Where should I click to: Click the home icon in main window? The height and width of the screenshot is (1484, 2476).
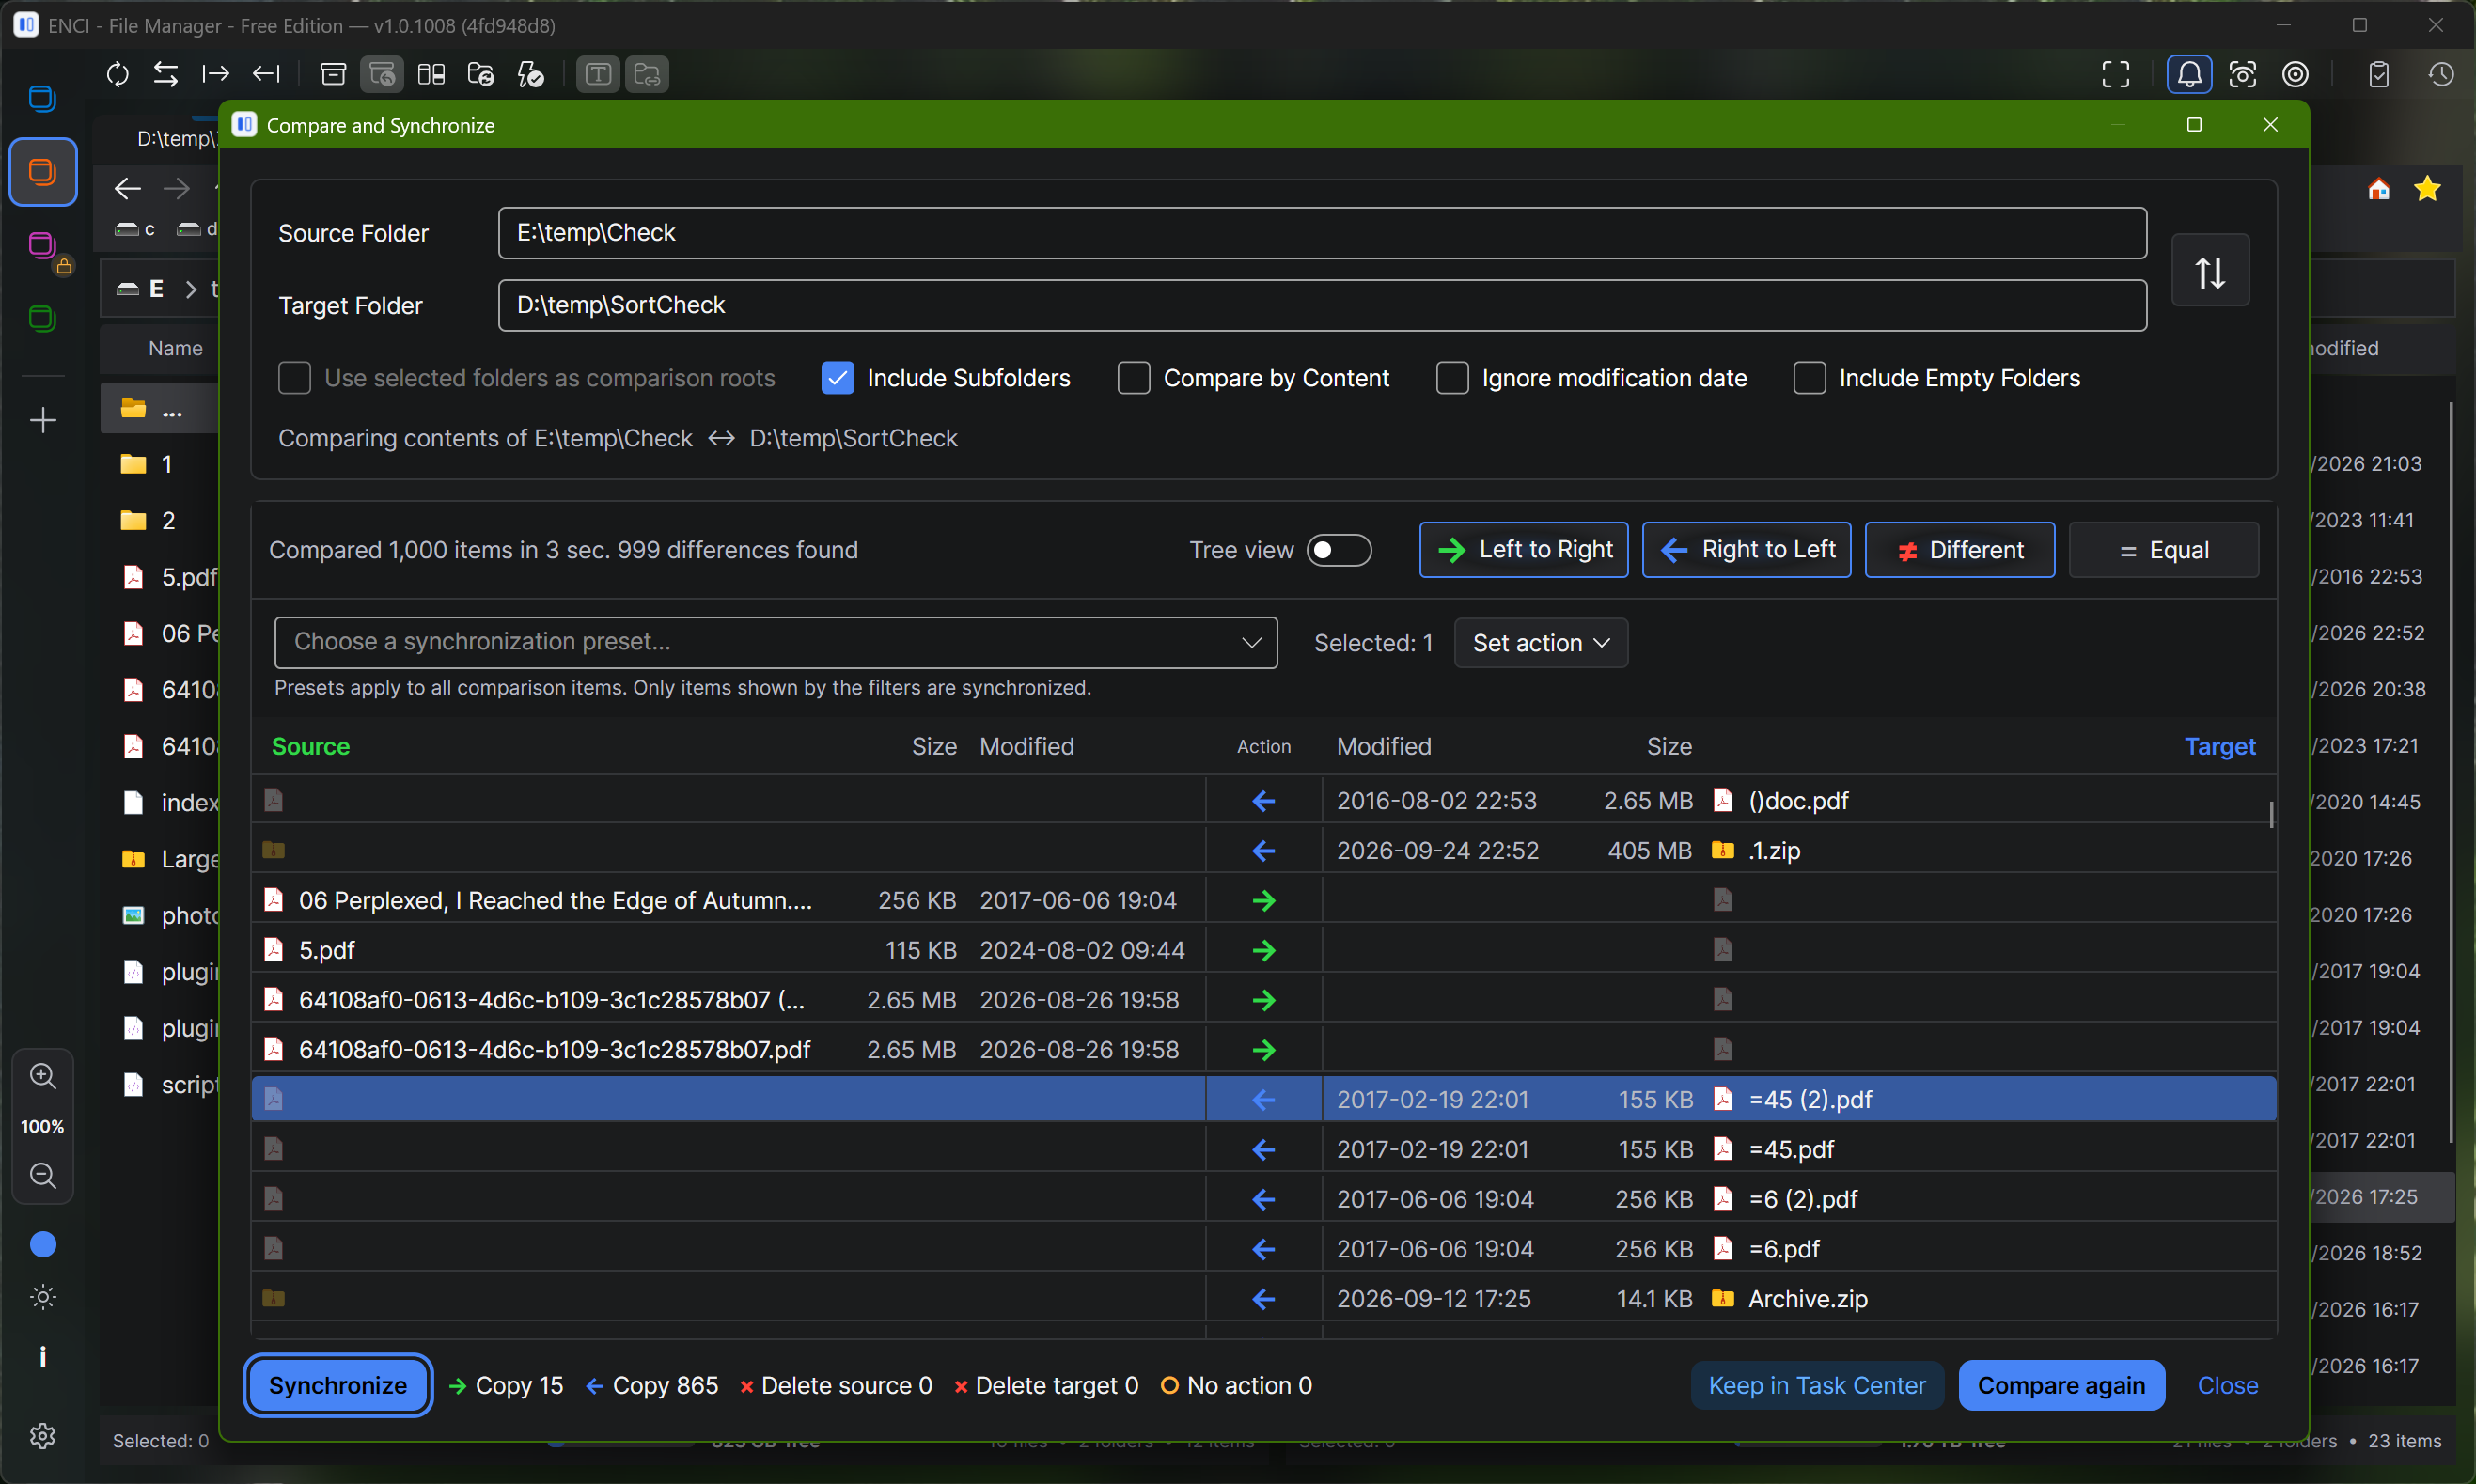pyautogui.click(x=2378, y=189)
